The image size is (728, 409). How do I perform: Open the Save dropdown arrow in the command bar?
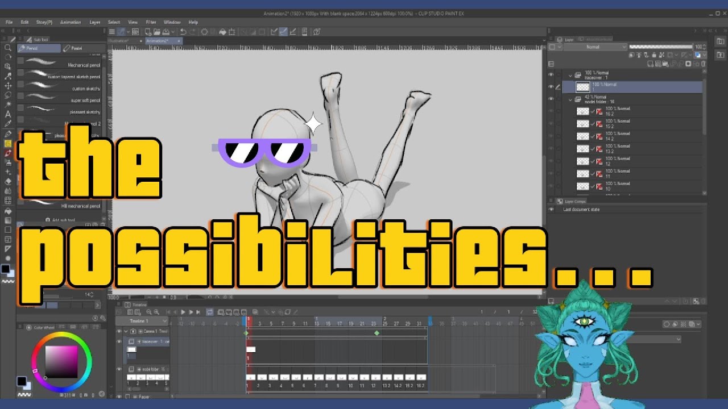point(172,32)
